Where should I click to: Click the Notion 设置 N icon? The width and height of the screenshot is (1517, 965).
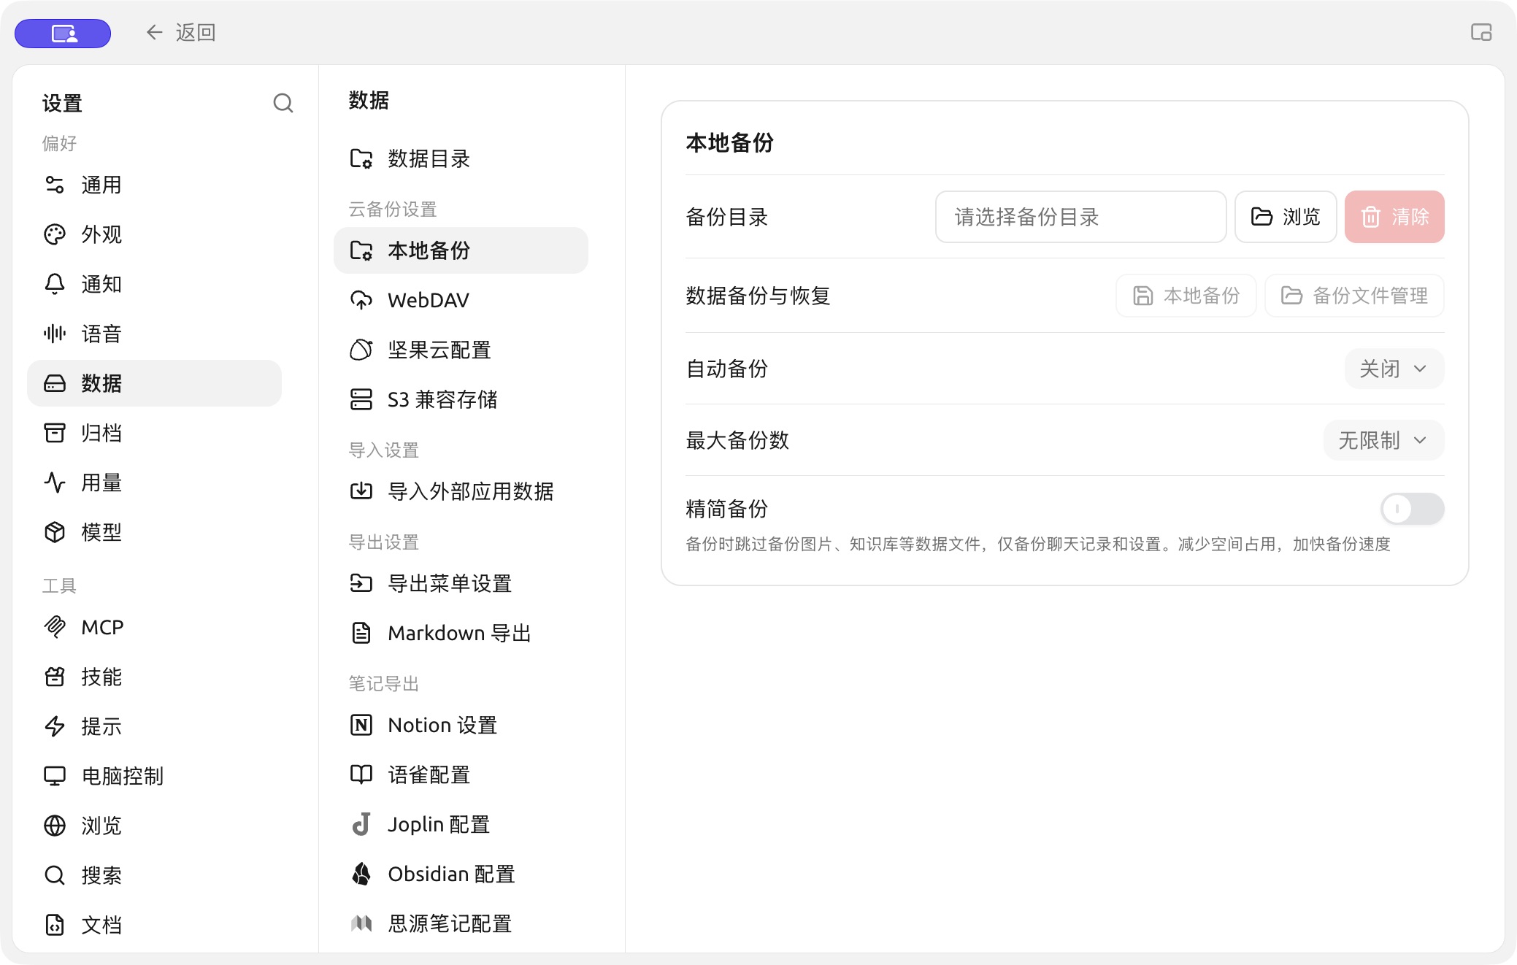point(361,725)
